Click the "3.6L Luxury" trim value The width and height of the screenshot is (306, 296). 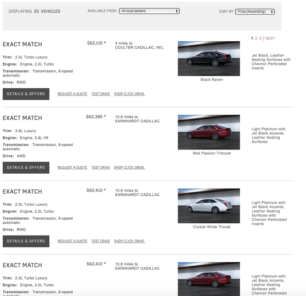[26, 131]
